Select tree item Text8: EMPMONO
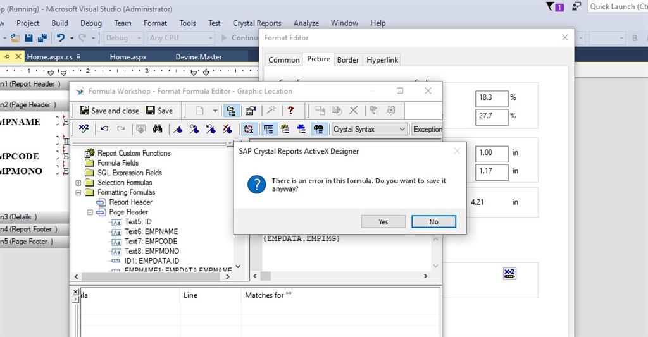648x337 pixels. click(x=152, y=252)
